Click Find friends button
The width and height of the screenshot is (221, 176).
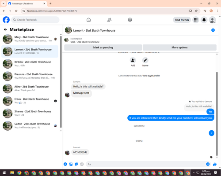(x=182, y=20)
